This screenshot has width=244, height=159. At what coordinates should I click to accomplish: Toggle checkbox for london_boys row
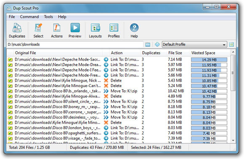coord(10,128)
